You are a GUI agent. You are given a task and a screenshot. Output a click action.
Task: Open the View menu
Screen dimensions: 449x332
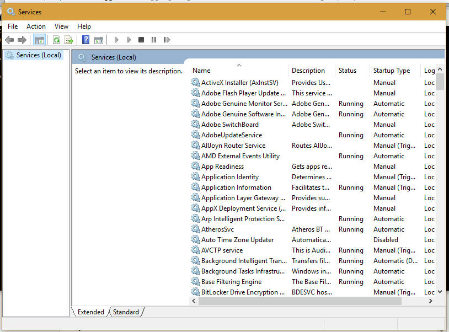(x=62, y=26)
